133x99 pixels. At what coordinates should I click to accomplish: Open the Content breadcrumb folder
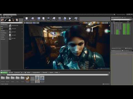coord(28,73)
